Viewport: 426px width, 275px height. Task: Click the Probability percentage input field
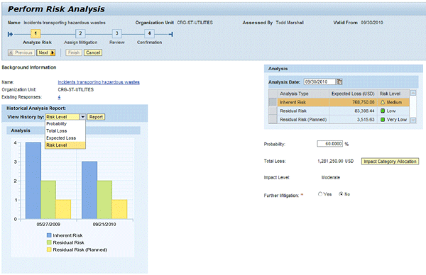coord(330,144)
